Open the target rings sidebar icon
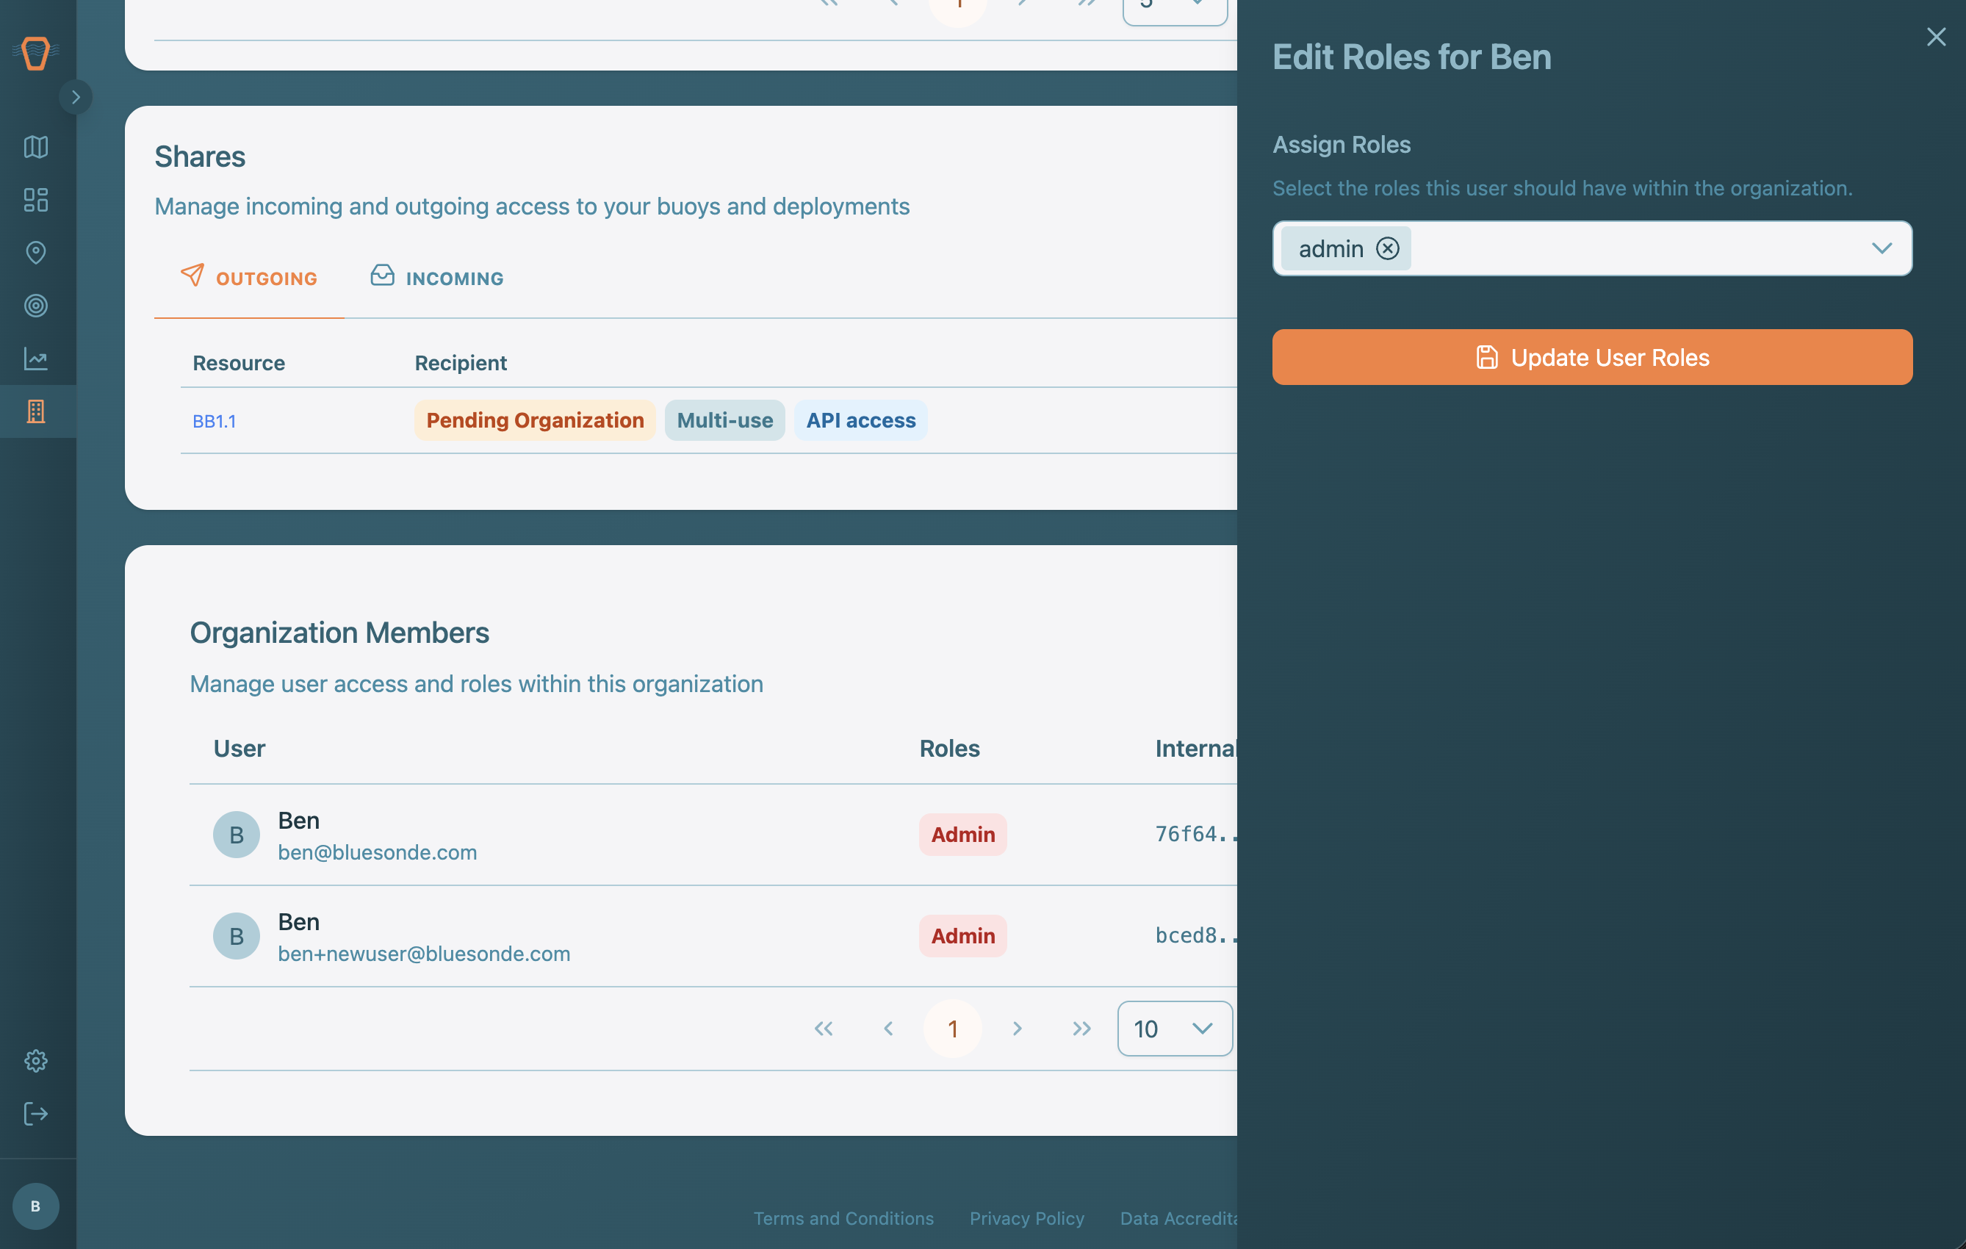Viewport: 1966px width, 1249px height. coord(36,306)
